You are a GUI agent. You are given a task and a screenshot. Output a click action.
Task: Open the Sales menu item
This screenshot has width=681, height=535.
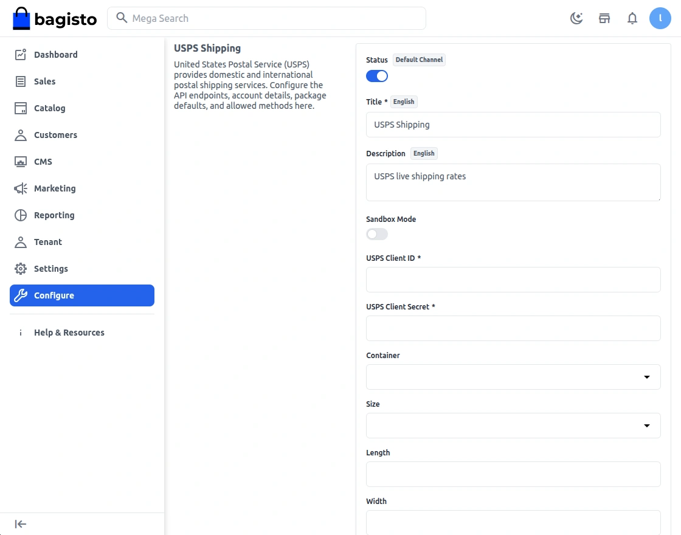coord(81,81)
